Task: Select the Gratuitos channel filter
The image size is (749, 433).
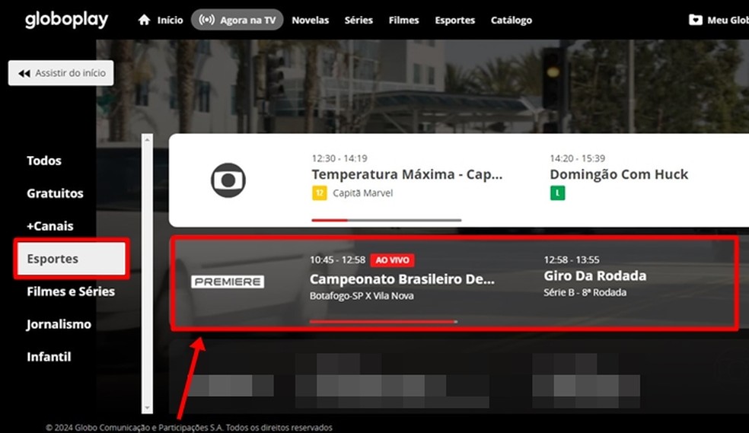Action: 55,193
